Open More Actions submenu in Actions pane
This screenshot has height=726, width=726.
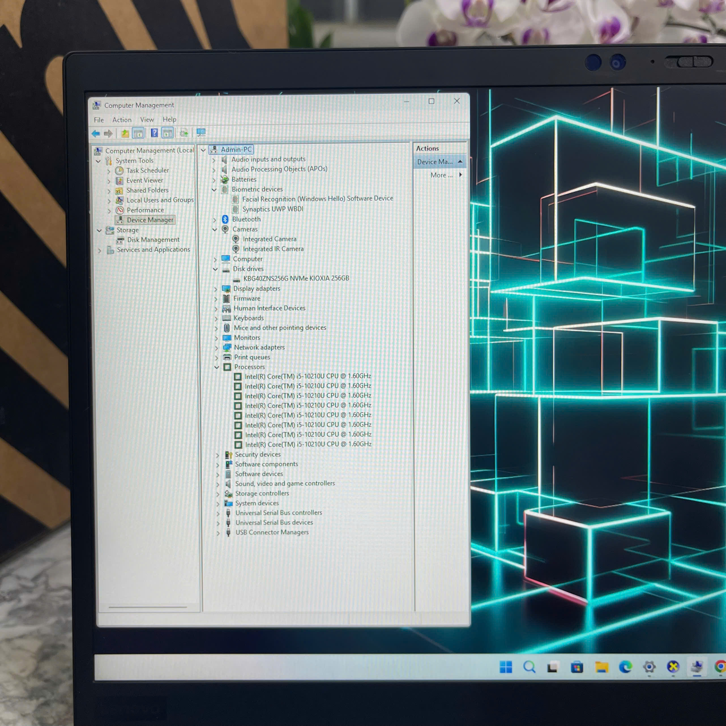(446, 175)
